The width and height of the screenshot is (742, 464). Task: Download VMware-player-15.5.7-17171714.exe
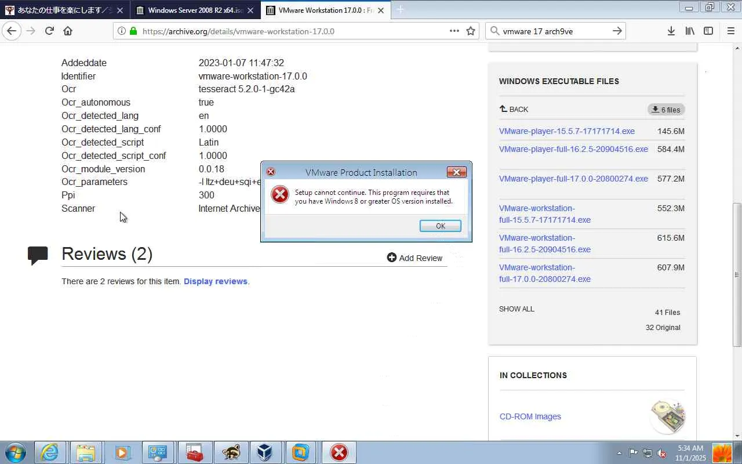click(567, 131)
